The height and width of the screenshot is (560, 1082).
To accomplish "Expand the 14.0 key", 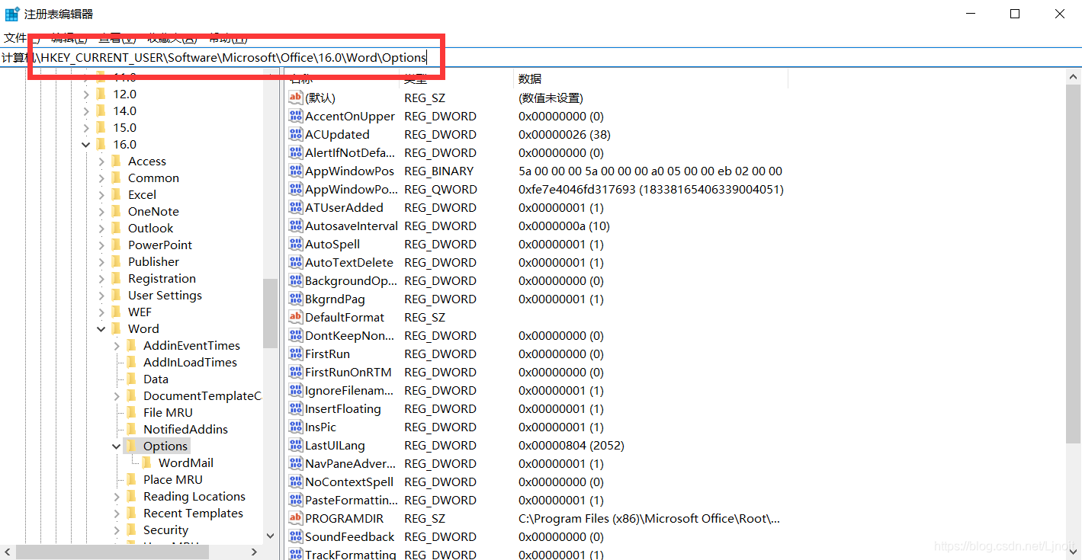I will coord(86,110).
